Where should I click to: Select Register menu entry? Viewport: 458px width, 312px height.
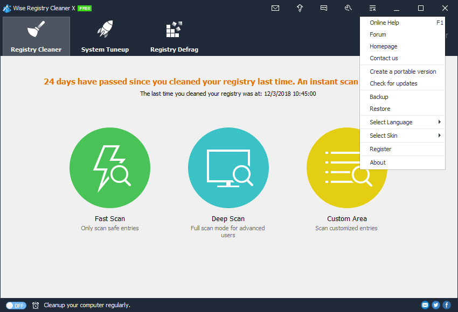(x=403, y=149)
